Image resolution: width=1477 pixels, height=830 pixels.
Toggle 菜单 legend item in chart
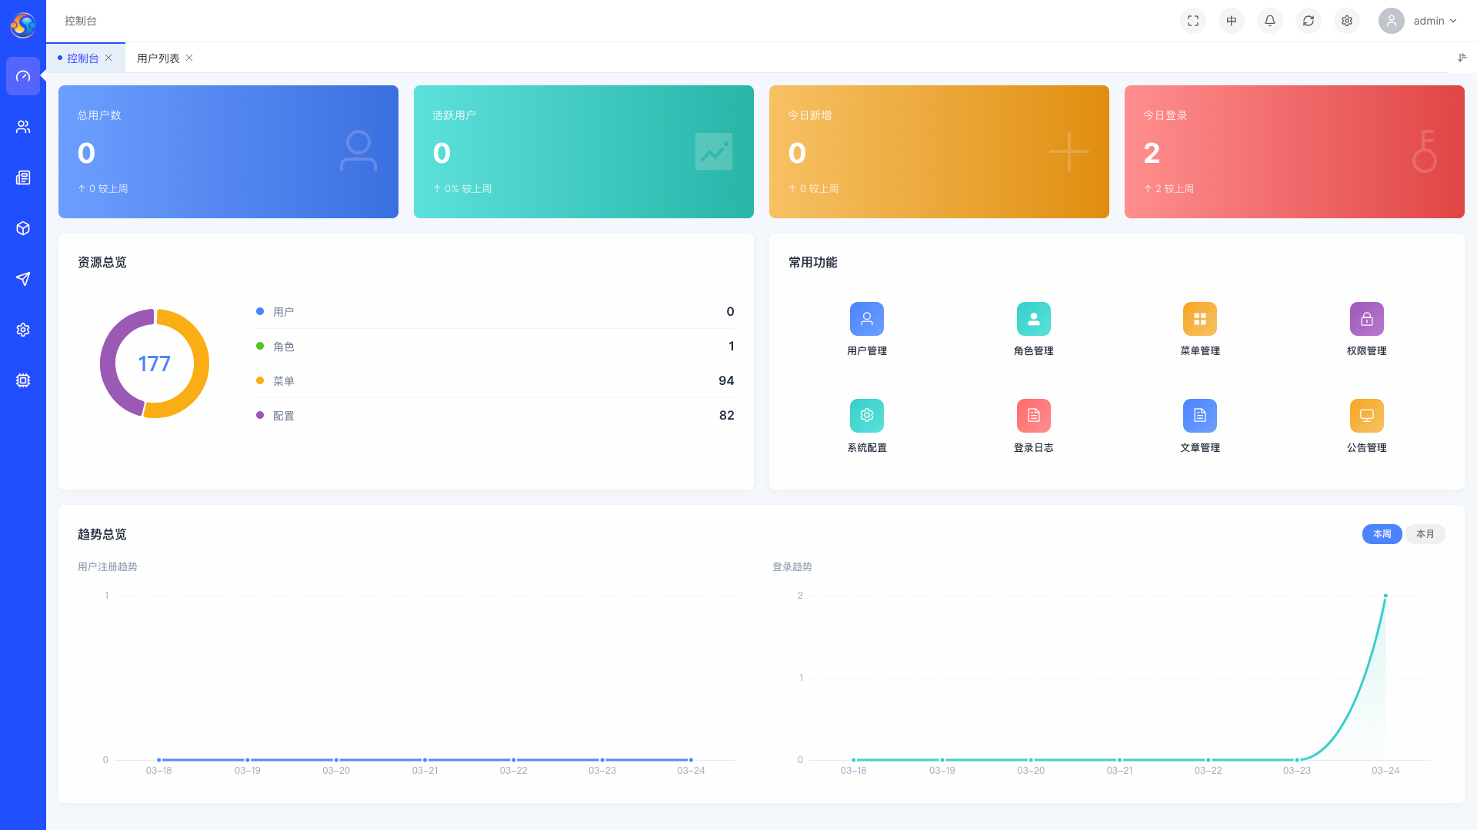(283, 381)
